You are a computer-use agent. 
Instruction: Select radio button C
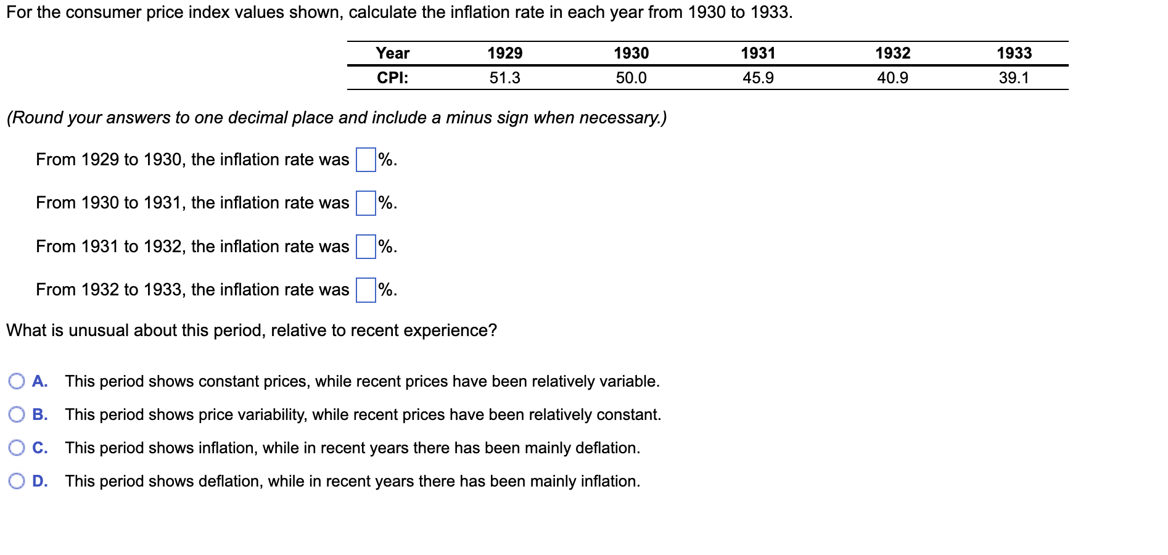point(17,448)
